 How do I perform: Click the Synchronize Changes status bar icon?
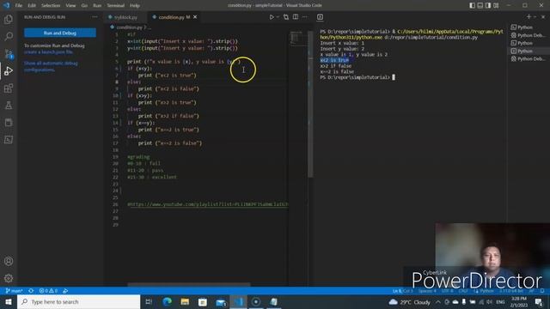pos(31,291)
